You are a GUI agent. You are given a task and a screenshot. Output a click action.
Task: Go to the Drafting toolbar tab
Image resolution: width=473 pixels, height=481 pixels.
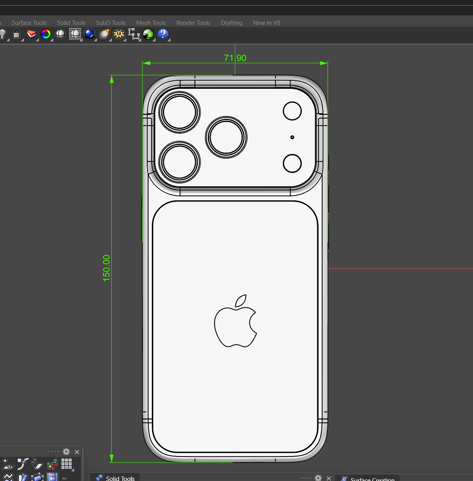231,23
